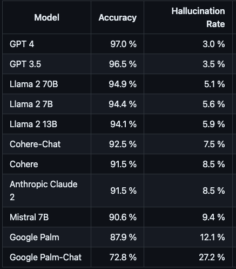236x269 pixels.
Task: Click the 3.0 % hallucination rate value
Action: [214, 44]
